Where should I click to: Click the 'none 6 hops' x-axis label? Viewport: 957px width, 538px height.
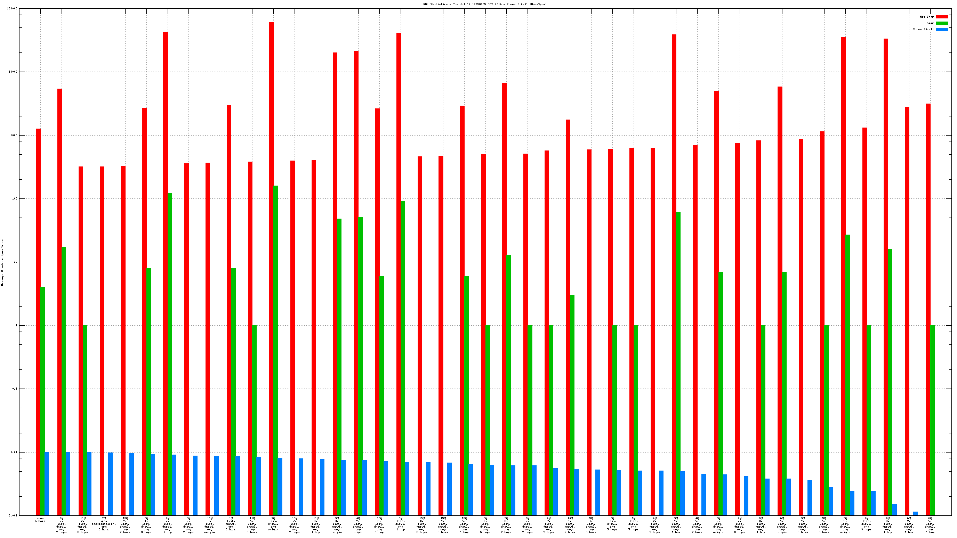40,520
